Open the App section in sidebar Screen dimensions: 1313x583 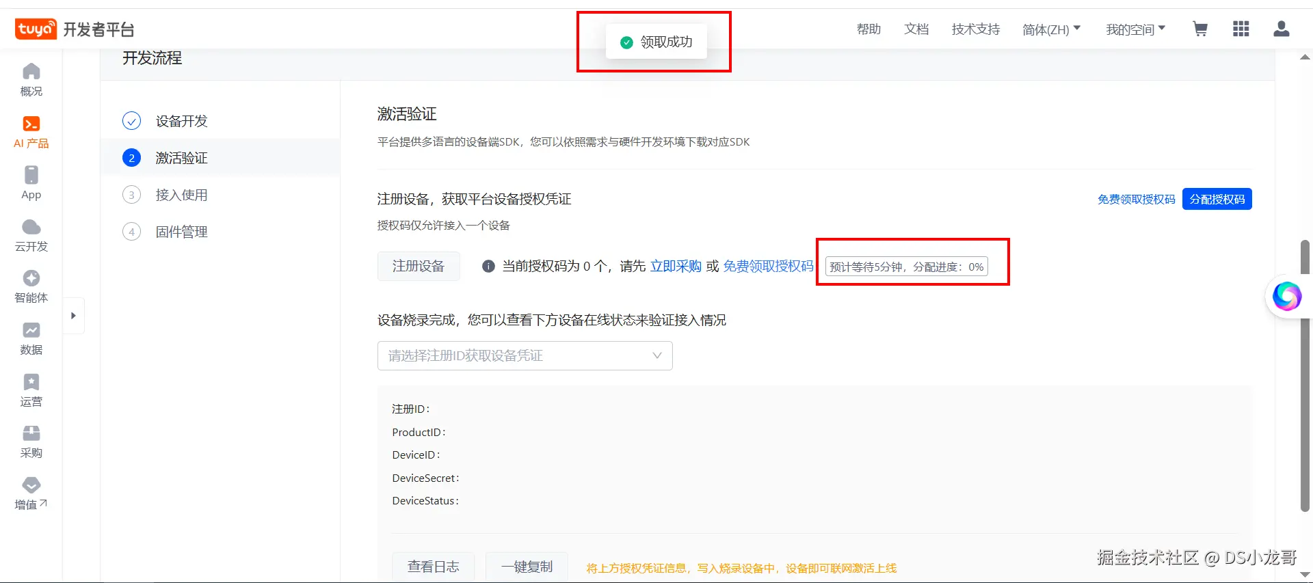click(x=31, y=183)
